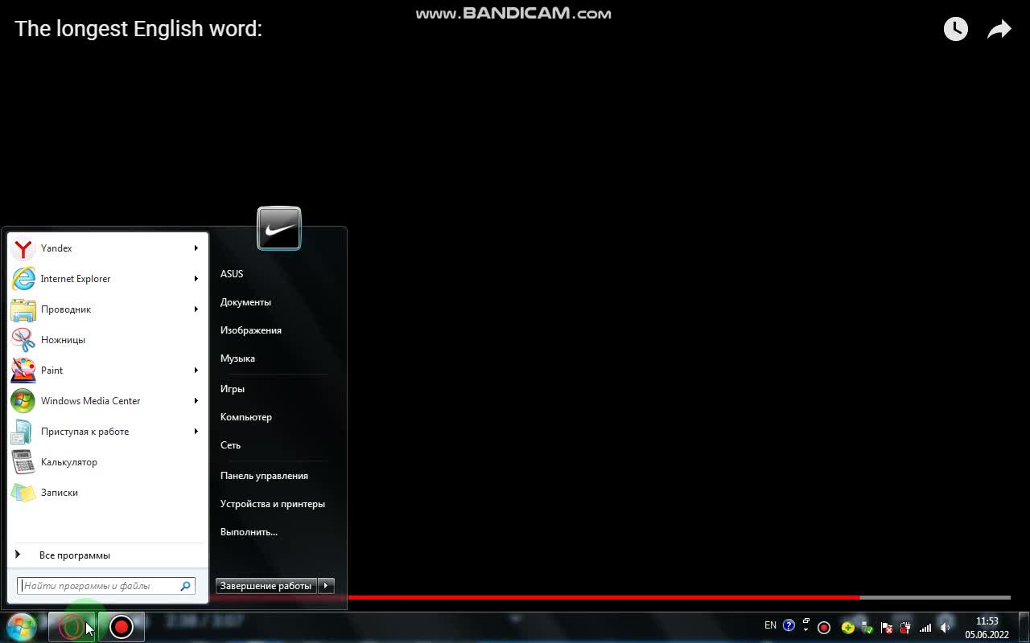Launch Калькулятор calculator

pos(108,462)
